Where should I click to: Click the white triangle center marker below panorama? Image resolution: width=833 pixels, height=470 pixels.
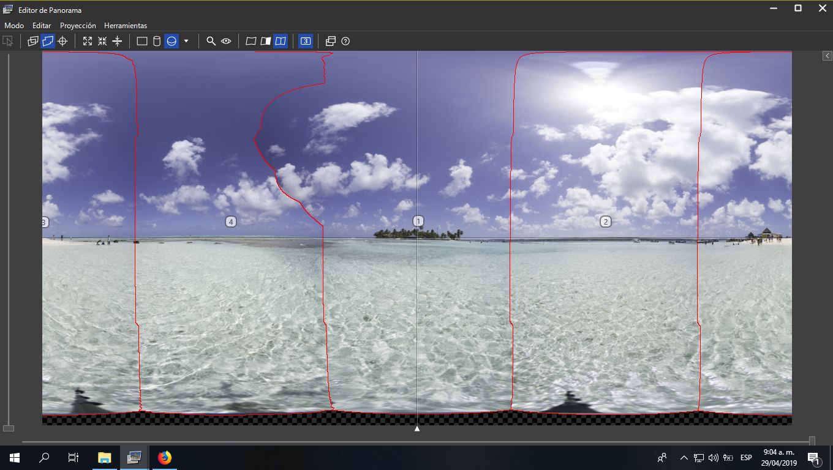click(417, 429)
